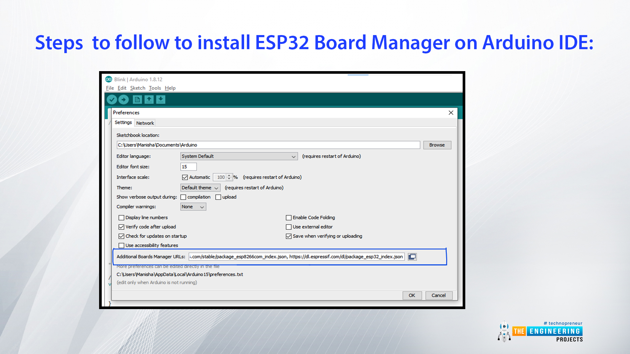Increase interface scale with stepper arrows
This screenshot has height=354, width=630.
229,176
